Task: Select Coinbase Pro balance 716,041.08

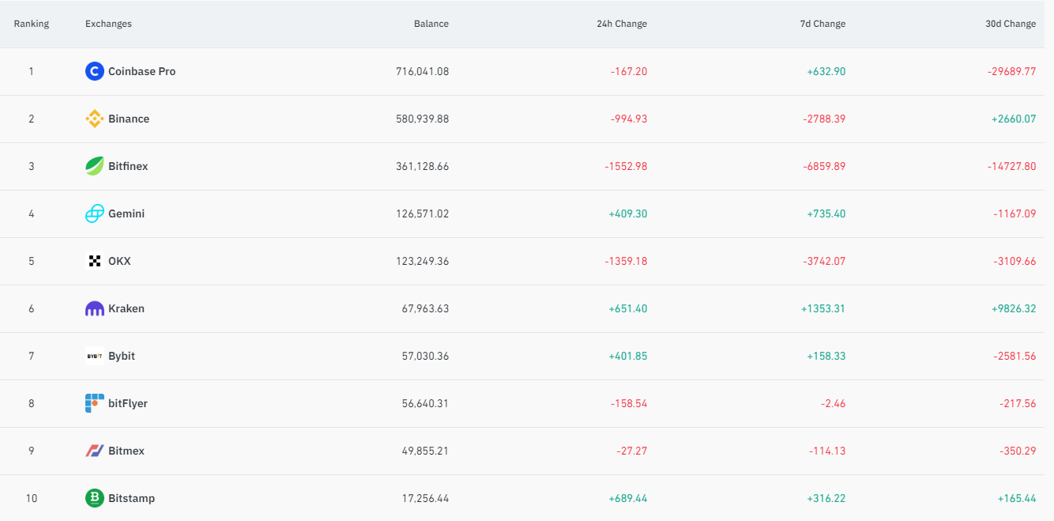Action: [423, 71]
